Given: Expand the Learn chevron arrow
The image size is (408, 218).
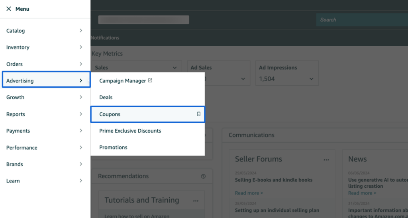Looking at the screenshot, I should point(81,181).
